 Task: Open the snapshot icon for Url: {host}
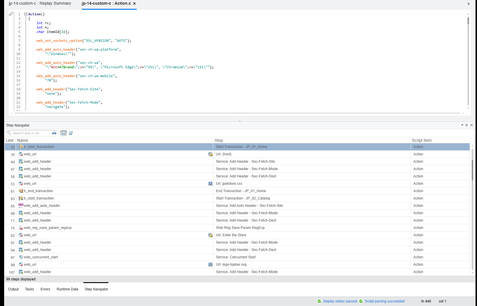[x=210, y=154]
